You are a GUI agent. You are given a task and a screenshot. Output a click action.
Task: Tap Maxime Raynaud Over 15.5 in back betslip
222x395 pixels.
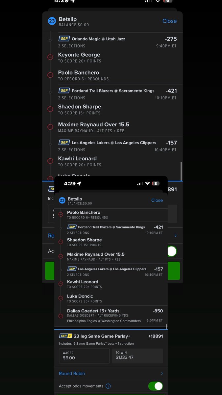(x=94, y=124)
